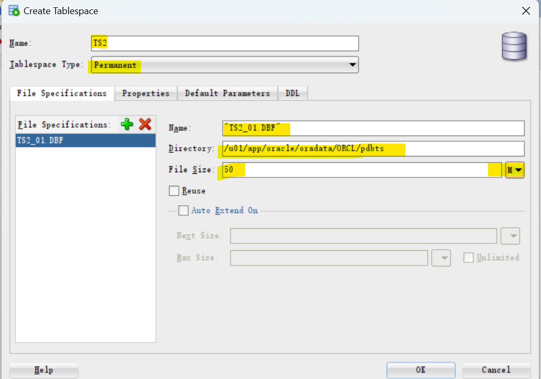This screenshot has width=541, height=379.
Task: Open the File Size unit dropdown
Action: click(x=515, y=170)
